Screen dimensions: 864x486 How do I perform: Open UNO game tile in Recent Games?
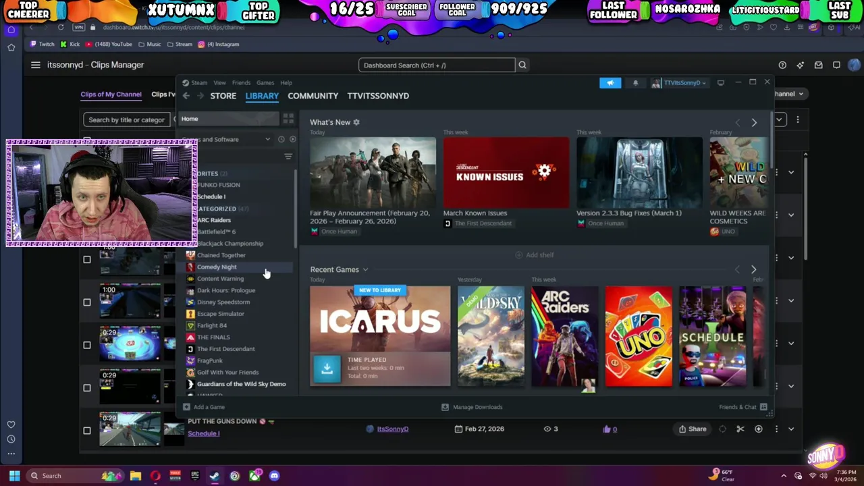click(x=639, y=336)
